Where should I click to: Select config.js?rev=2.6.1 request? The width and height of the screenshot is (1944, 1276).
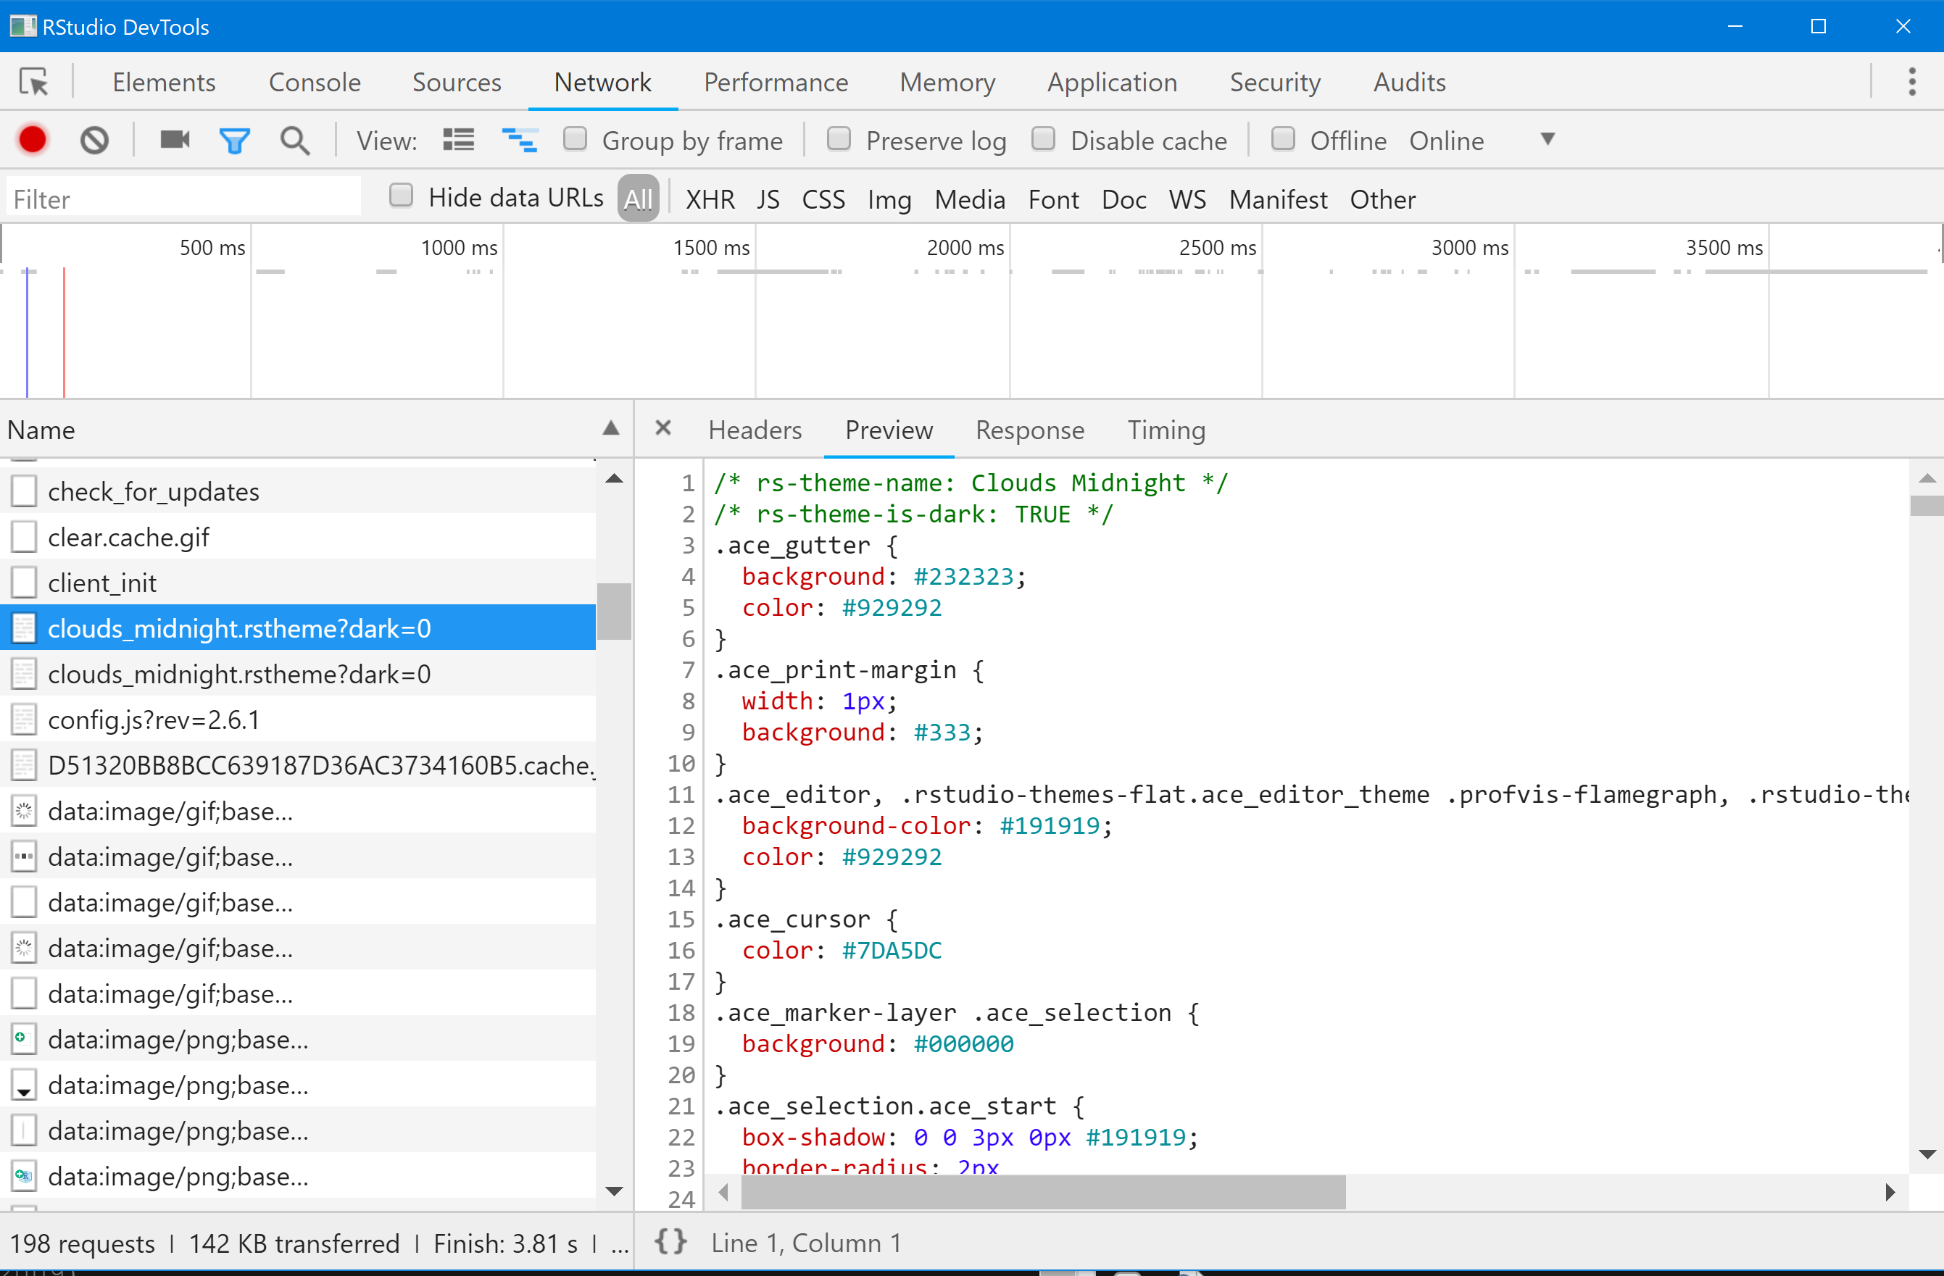[x=154, y=720]
